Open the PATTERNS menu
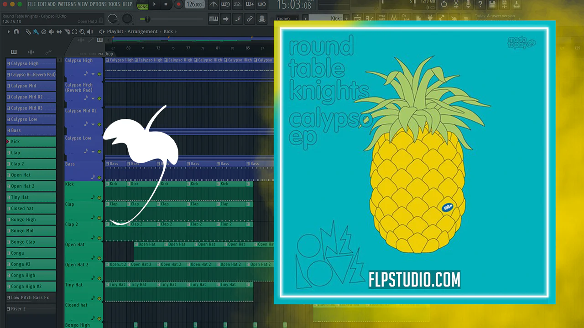The image size is (584, 328). 67,4
